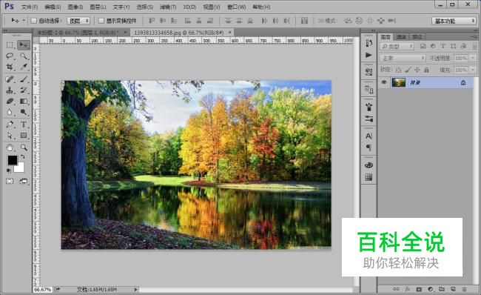This screenshot has height=295, width=481.
Task: Change the screen mode
Action: [24, 182]
